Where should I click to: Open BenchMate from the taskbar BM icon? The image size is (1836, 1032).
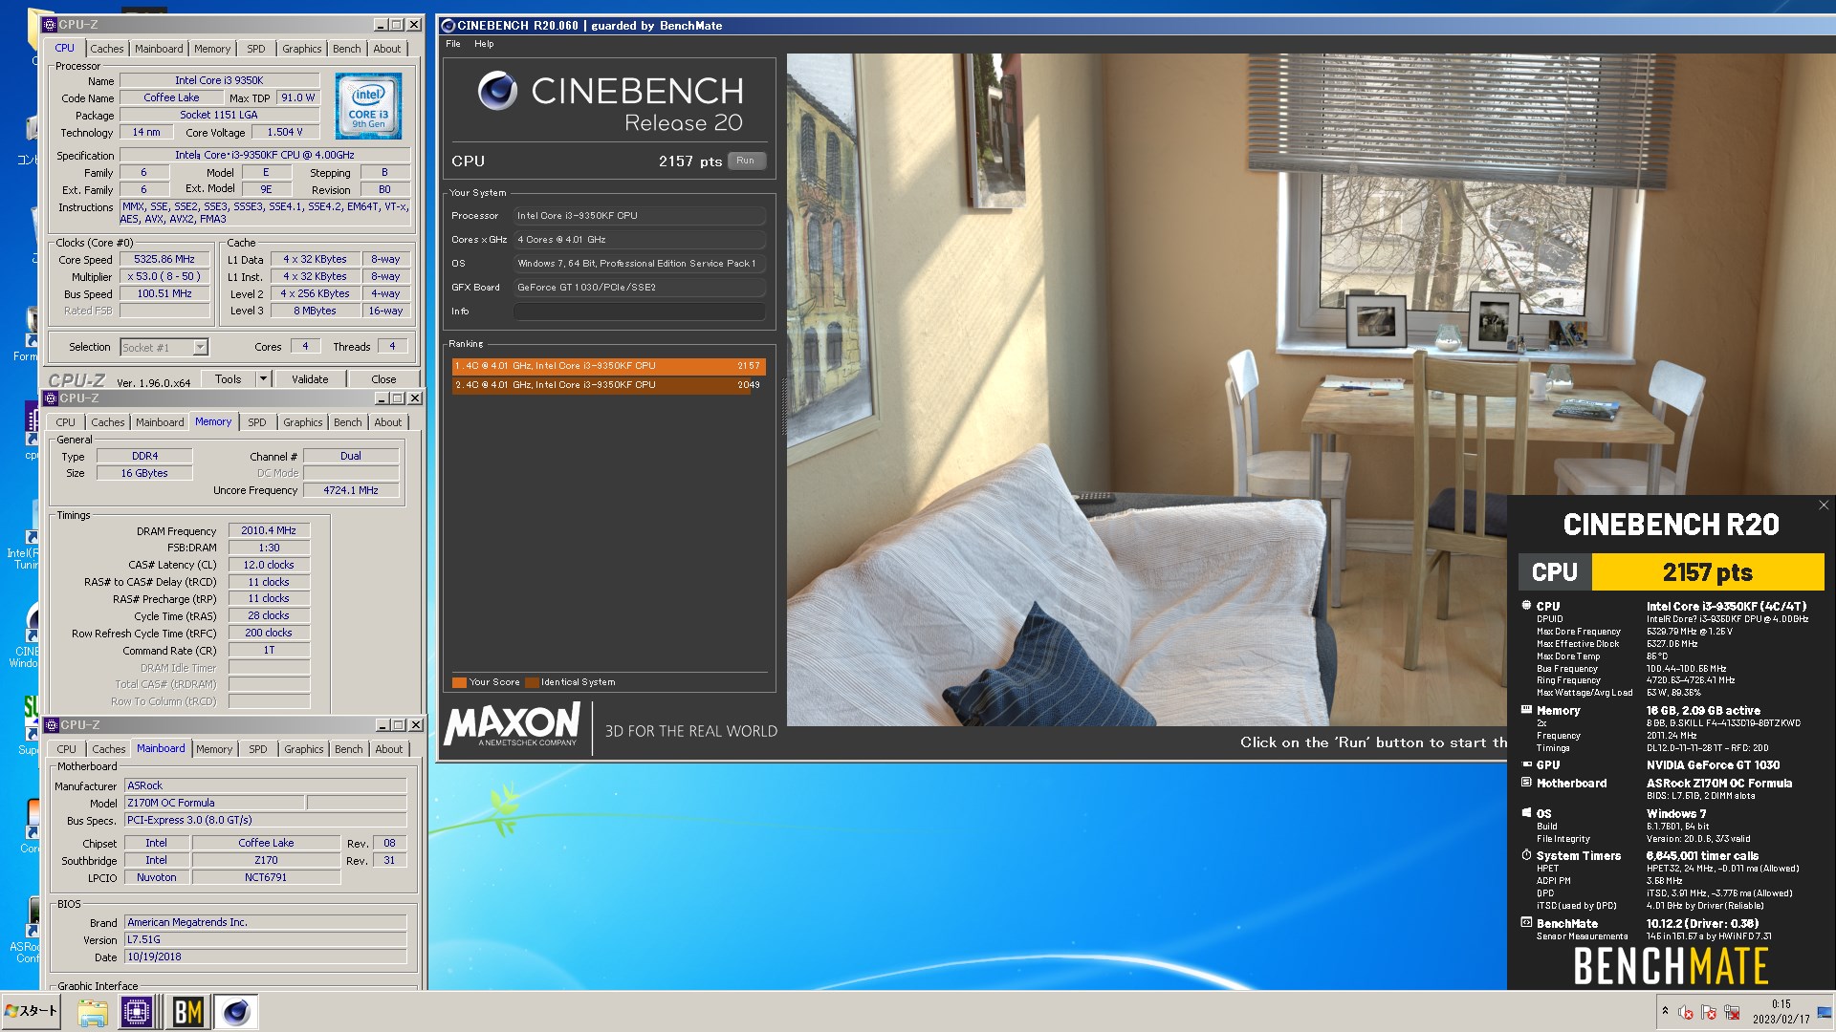[x=187, y=1012]
